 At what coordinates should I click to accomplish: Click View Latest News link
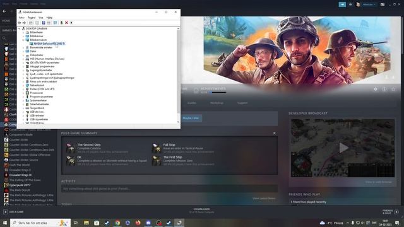[x=264, y=199]
